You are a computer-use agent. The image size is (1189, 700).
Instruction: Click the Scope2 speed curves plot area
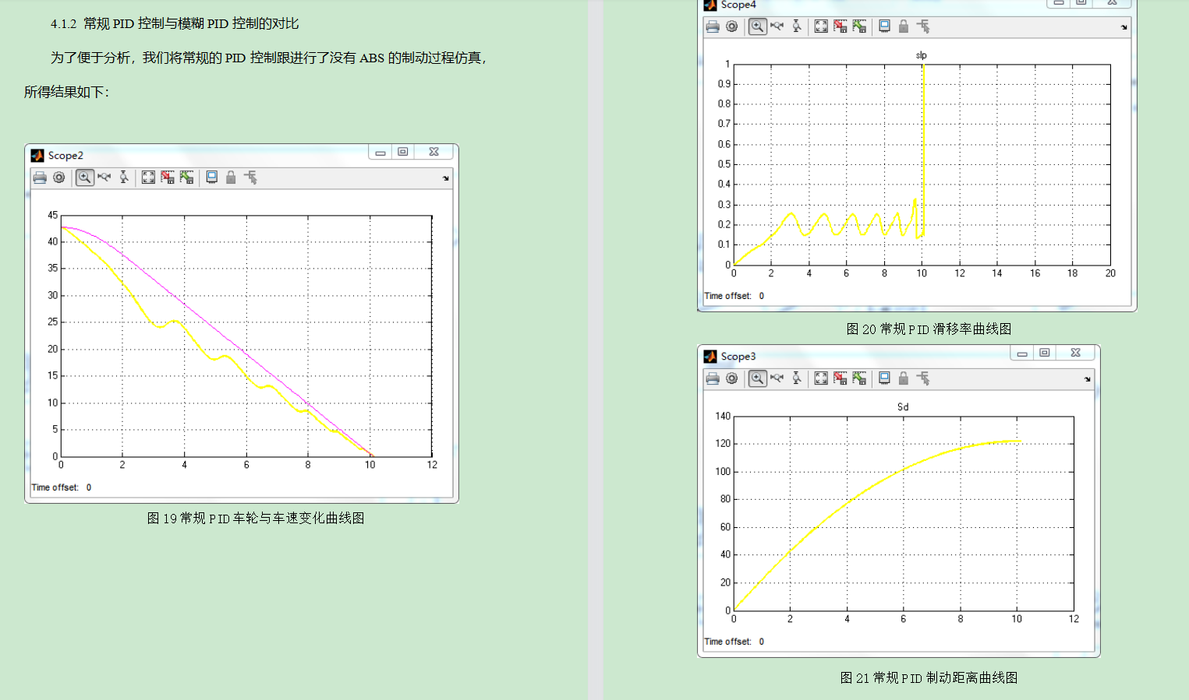click(x=246, y=336)
